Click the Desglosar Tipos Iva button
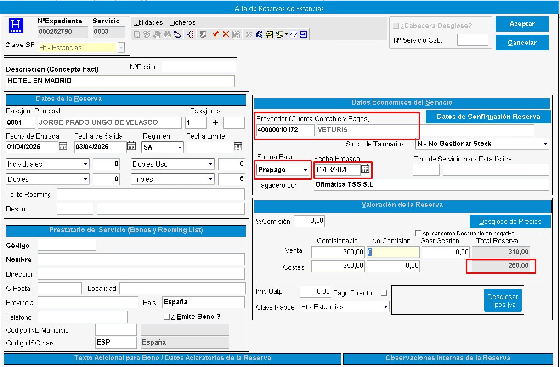Screen dimensions: 560x367 point(503,300)
